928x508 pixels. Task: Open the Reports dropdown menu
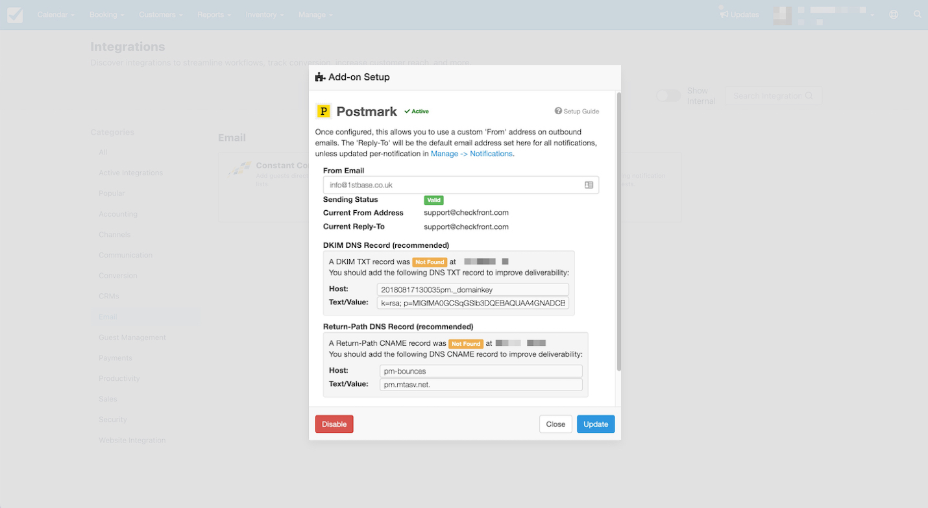[214, 14]
